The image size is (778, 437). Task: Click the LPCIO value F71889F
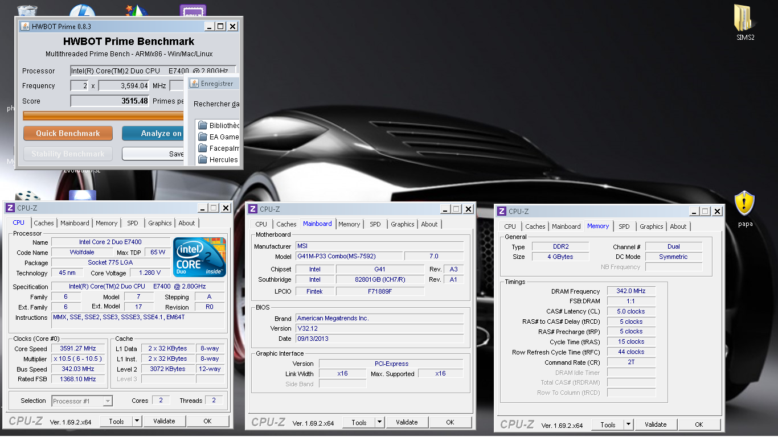[380, 291]
